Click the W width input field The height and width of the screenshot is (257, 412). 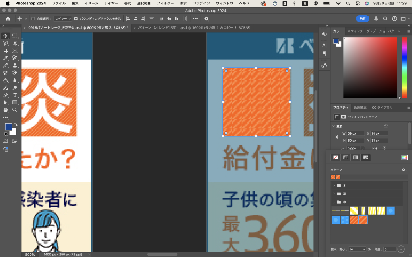coord(356,133)
